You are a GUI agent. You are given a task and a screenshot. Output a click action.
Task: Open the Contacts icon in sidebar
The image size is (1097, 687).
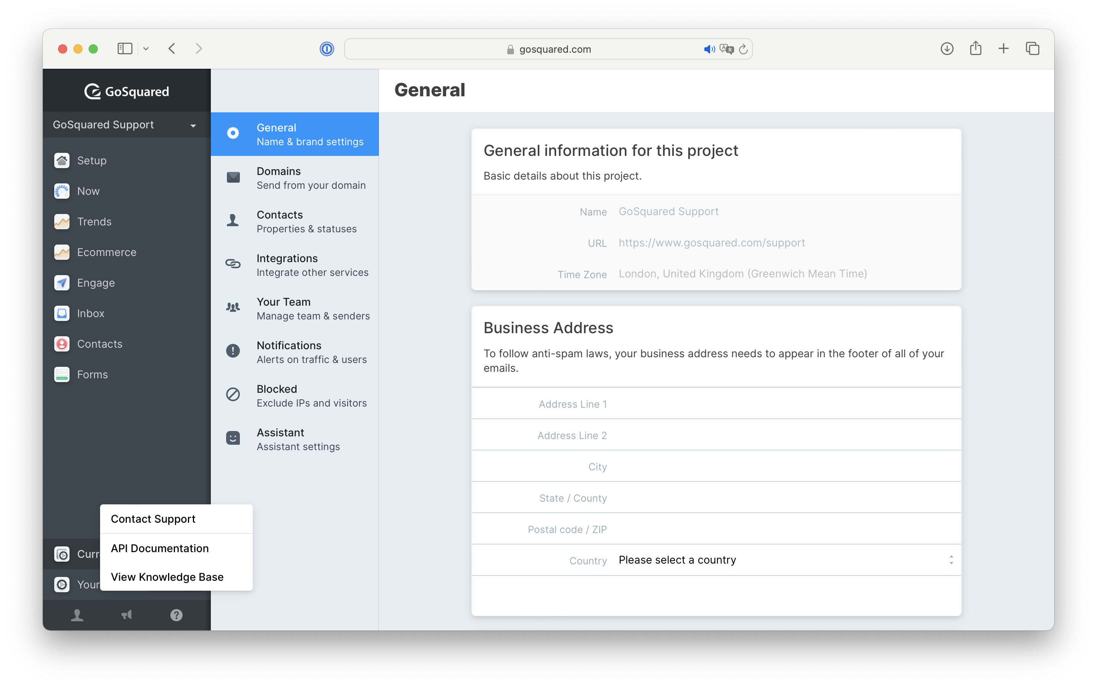click(62, 343)
